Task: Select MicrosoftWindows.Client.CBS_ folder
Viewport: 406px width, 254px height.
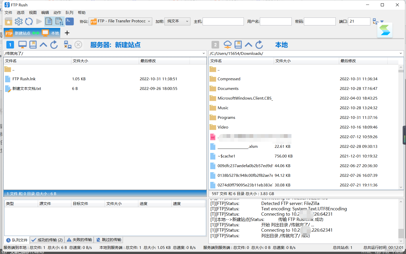Action: pyautogui.click(x=303, y=98)
